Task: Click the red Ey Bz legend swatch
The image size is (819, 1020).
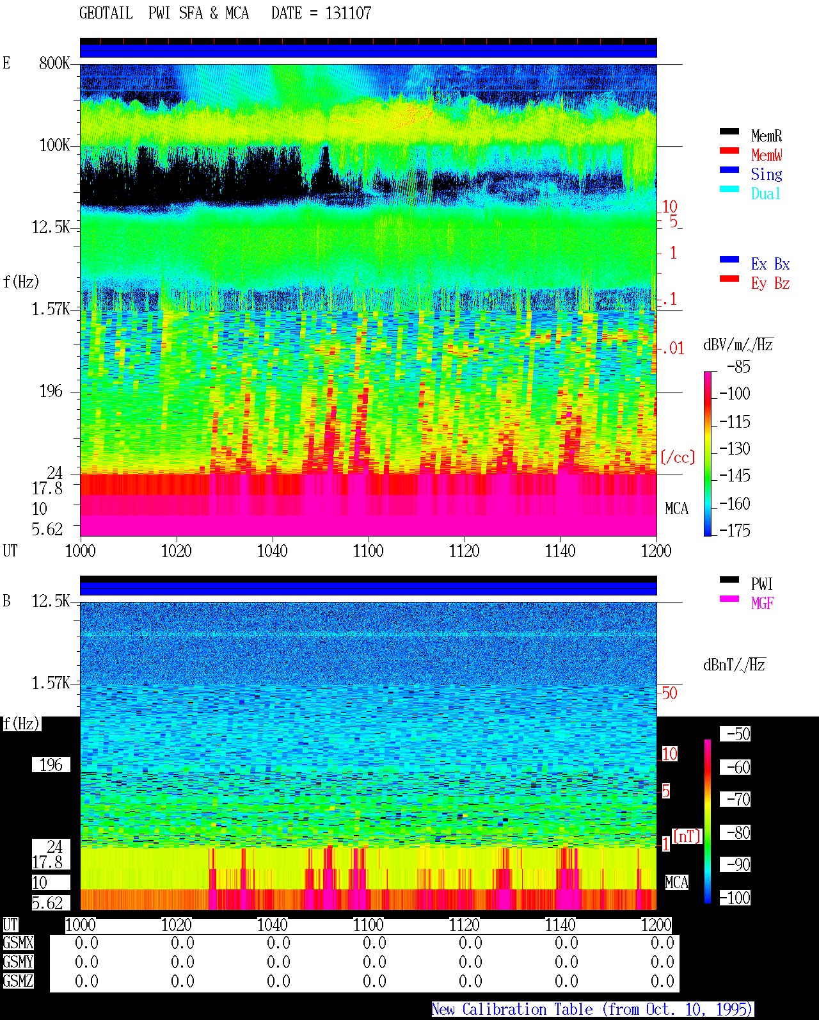Action: (x=729, y=279)
